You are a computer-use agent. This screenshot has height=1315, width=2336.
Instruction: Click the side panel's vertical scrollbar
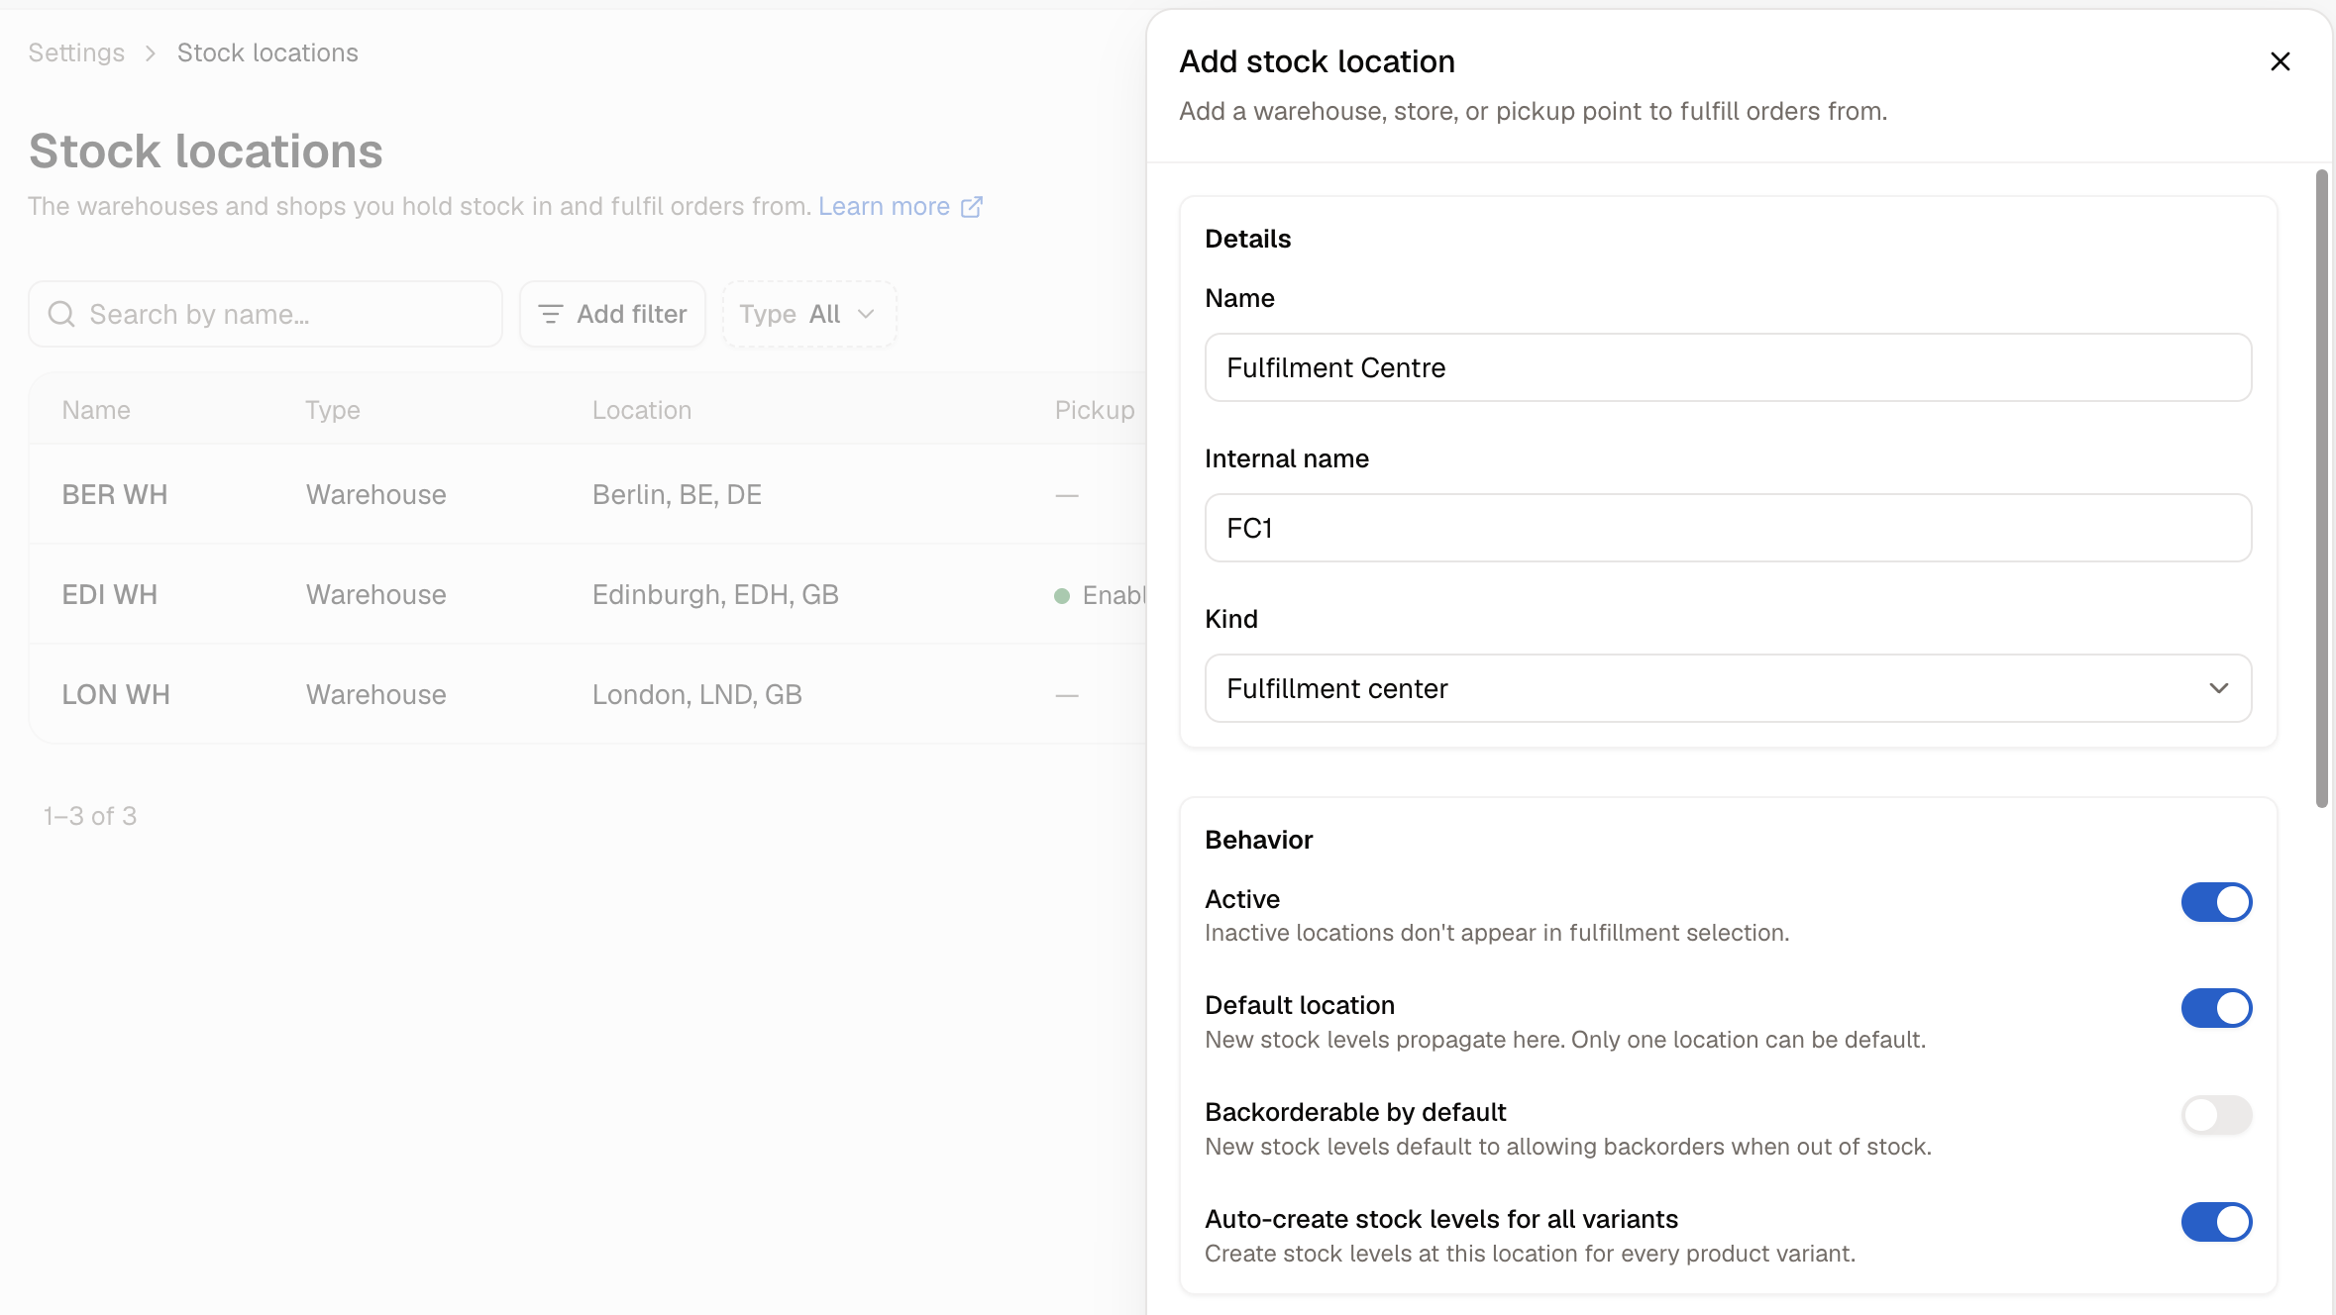click(2321, 488)
